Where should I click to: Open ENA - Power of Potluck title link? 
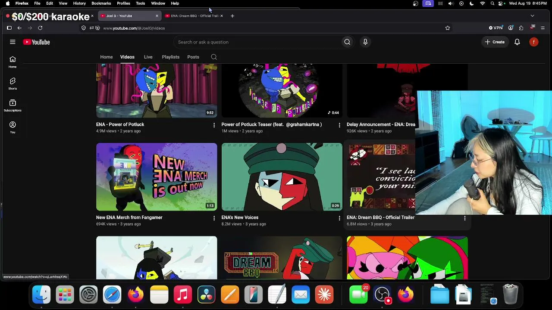click(120, 124)
